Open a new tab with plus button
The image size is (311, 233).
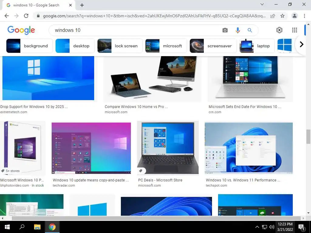82,5
